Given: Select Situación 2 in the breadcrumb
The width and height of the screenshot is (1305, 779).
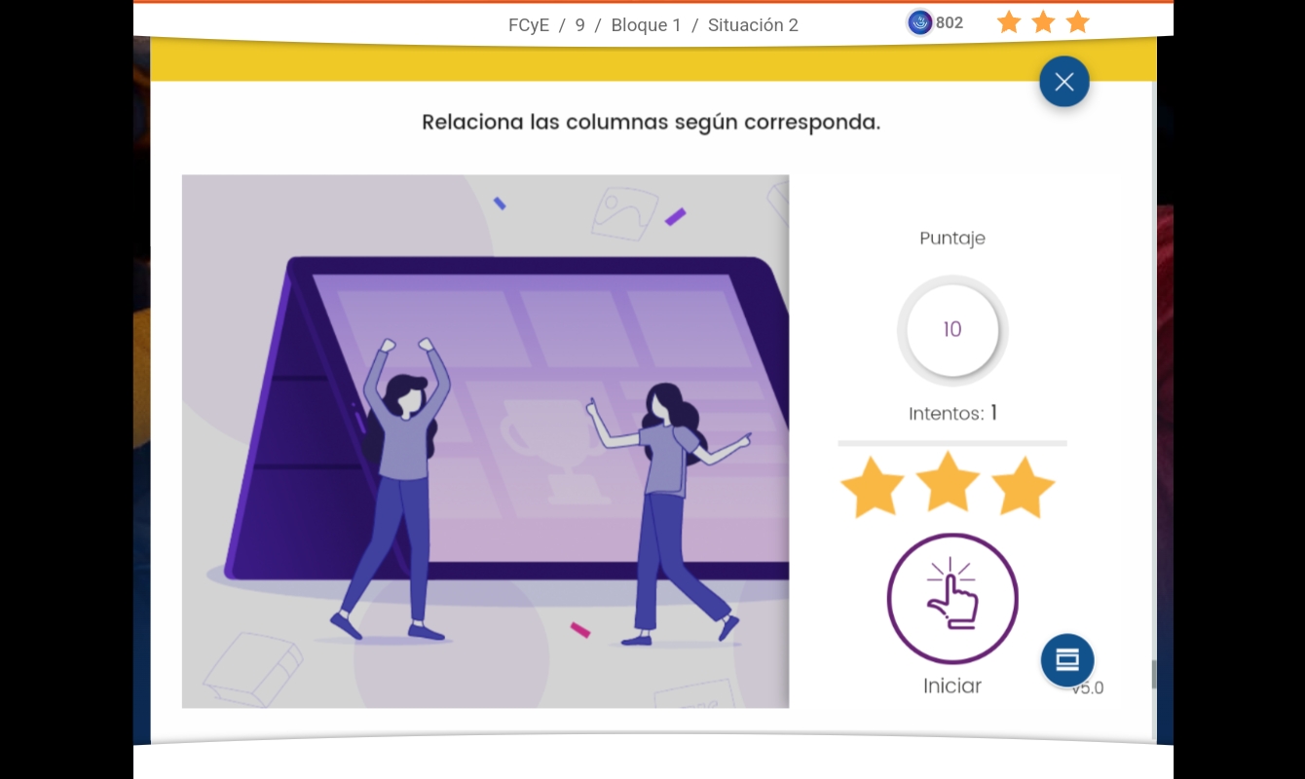Looking at the screenshot, I should point(753,25).
